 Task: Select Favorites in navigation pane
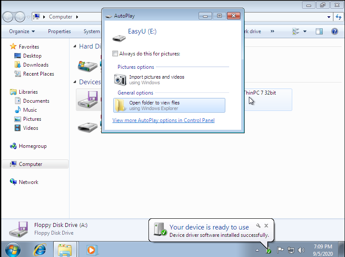click(29, 47)
